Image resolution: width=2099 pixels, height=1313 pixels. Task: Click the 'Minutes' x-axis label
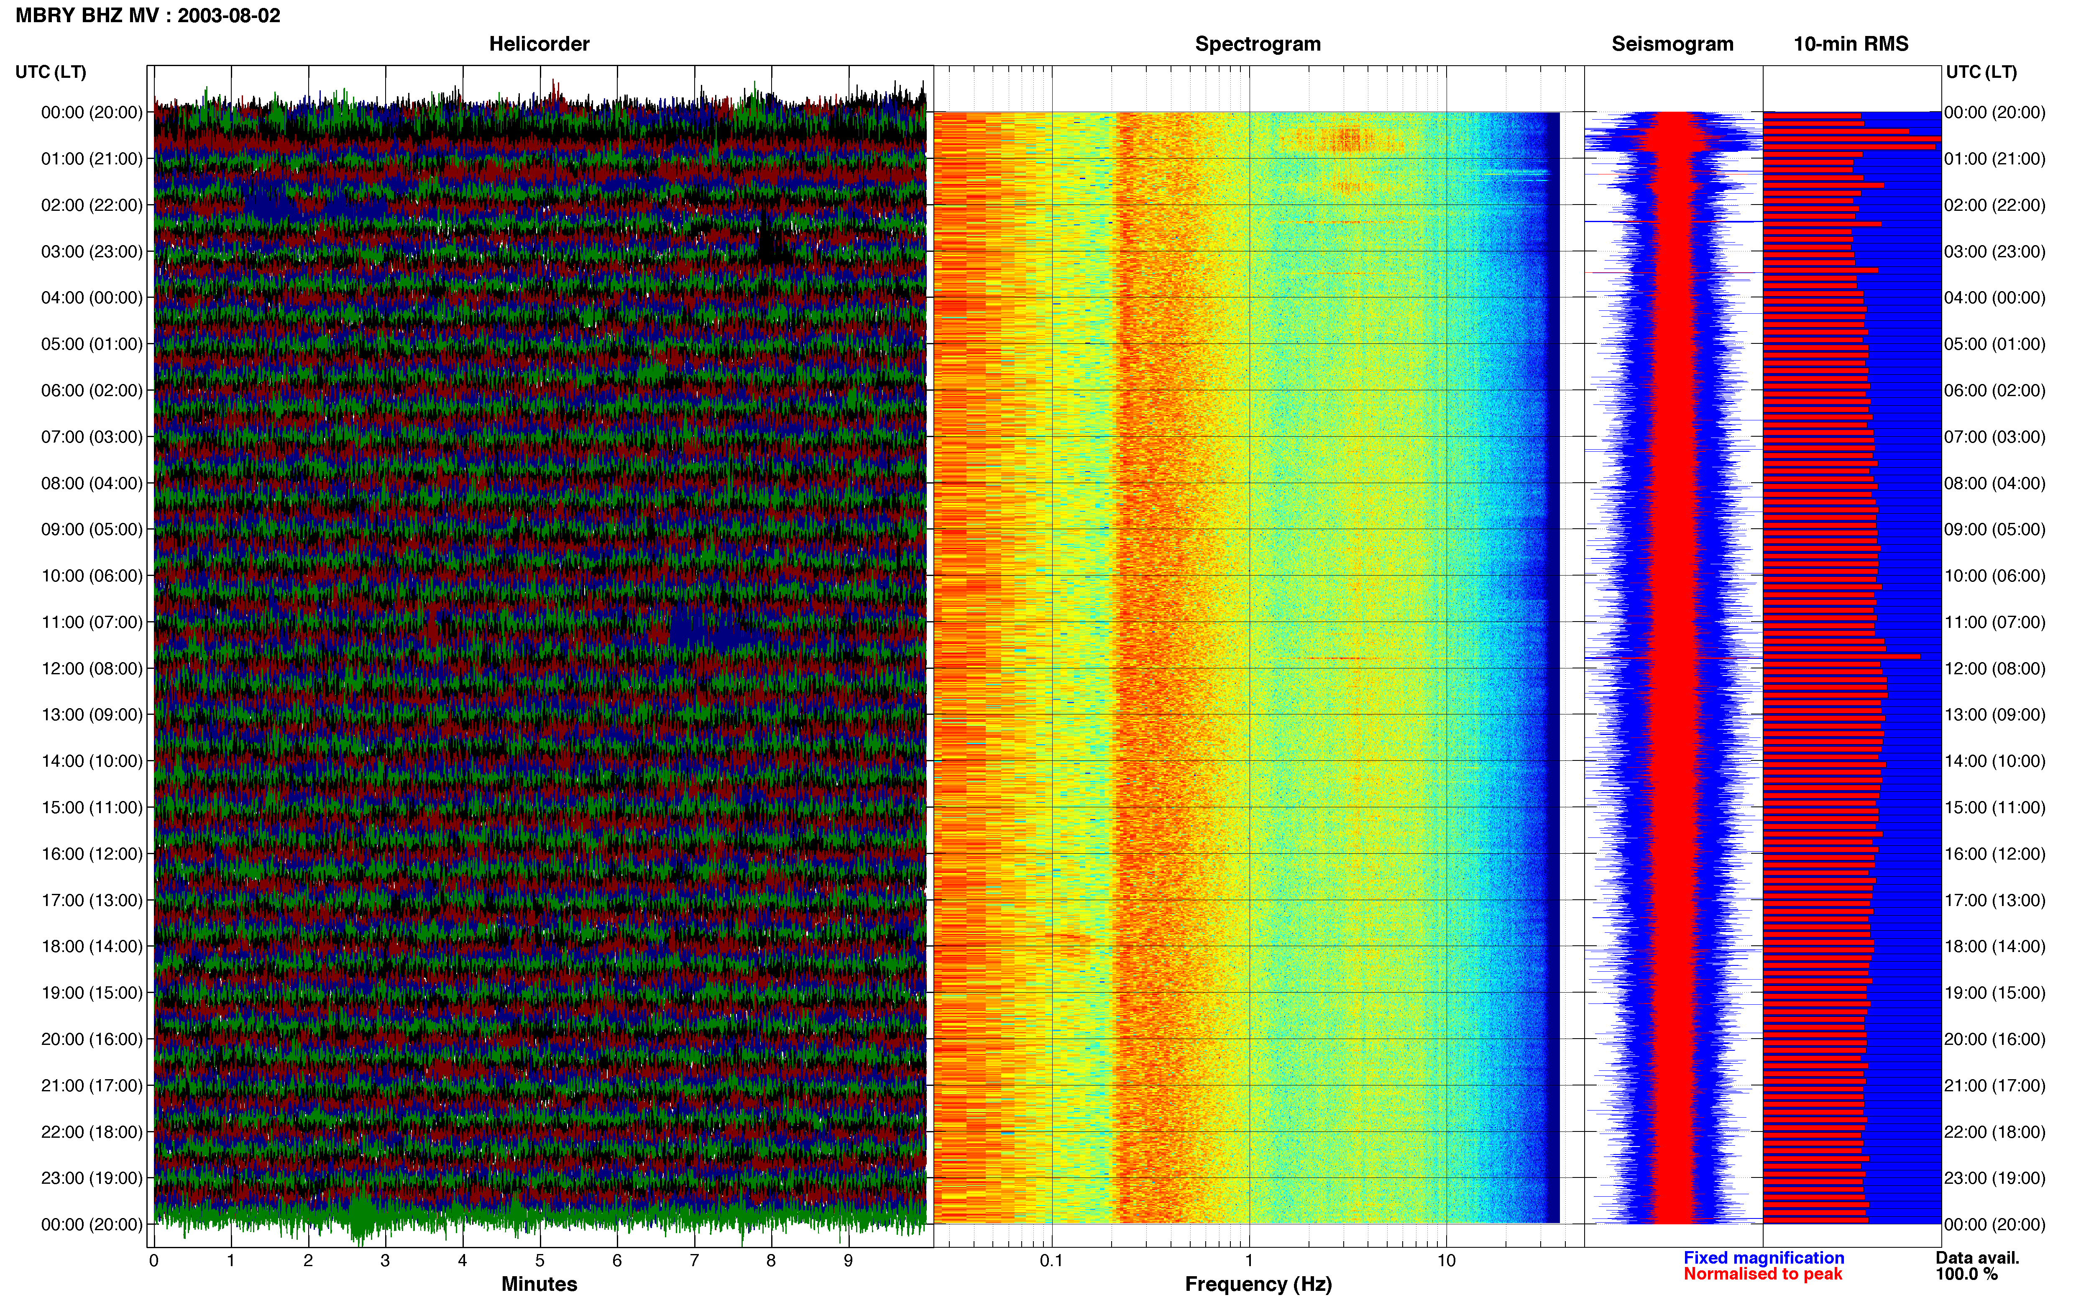(x=539, y=1283)
